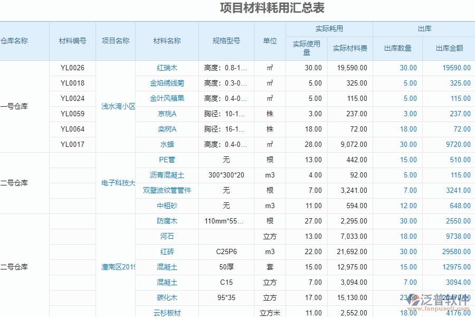
Task: Open the 水蜡 material link
Action: coord(167,144)
